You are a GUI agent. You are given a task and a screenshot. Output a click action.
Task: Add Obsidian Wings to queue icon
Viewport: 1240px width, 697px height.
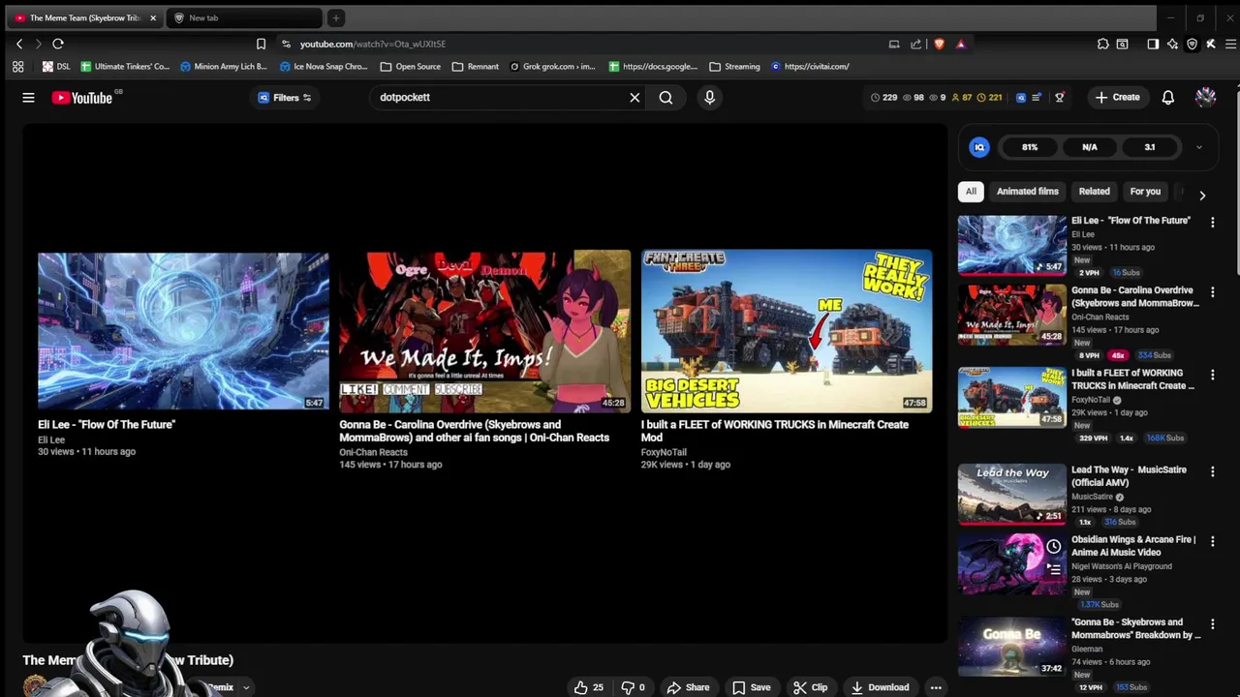pyautogui.click(x=1053, y=569)
